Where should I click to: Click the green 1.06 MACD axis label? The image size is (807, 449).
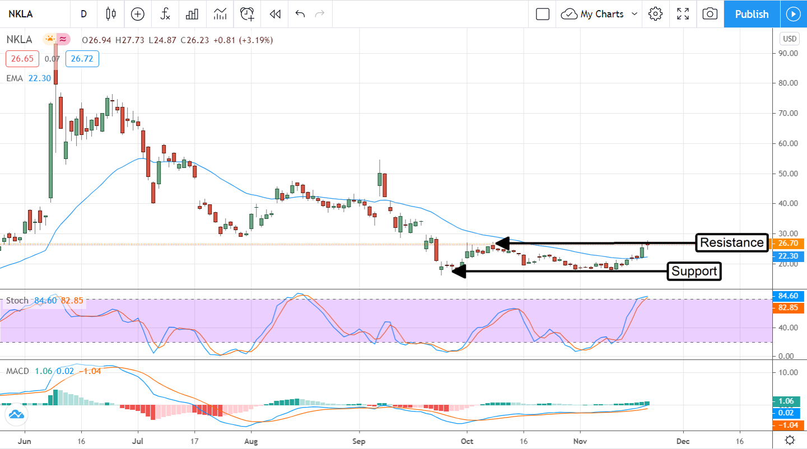point(787,401)
